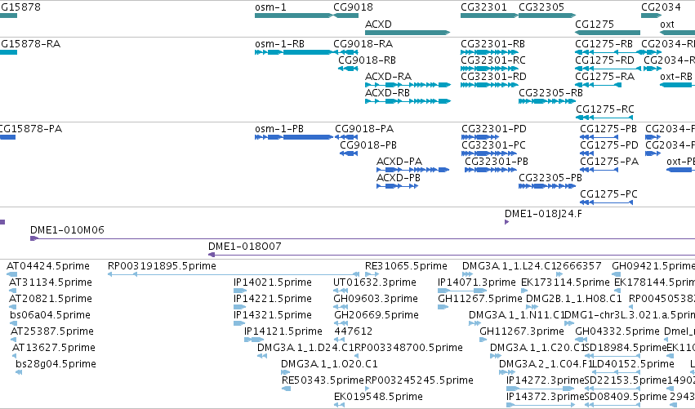Click the CG1275 gene label
695x409 pixels.
(595, 24)
